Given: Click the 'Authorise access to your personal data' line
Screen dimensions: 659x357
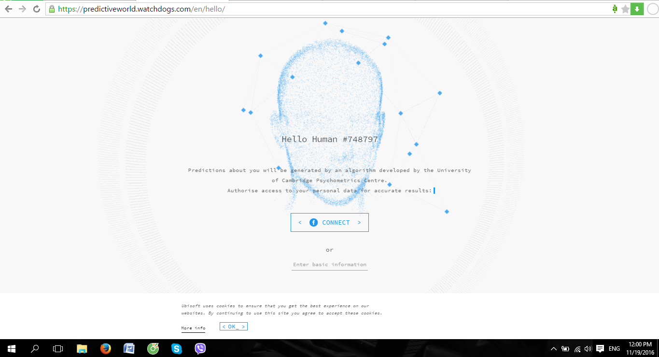Looking at the screenshot, I should pos(330,191).
